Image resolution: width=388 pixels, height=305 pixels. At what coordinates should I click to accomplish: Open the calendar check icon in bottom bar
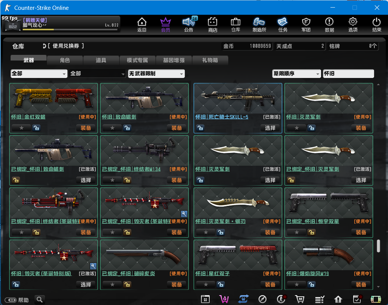[x=357, y=299]
